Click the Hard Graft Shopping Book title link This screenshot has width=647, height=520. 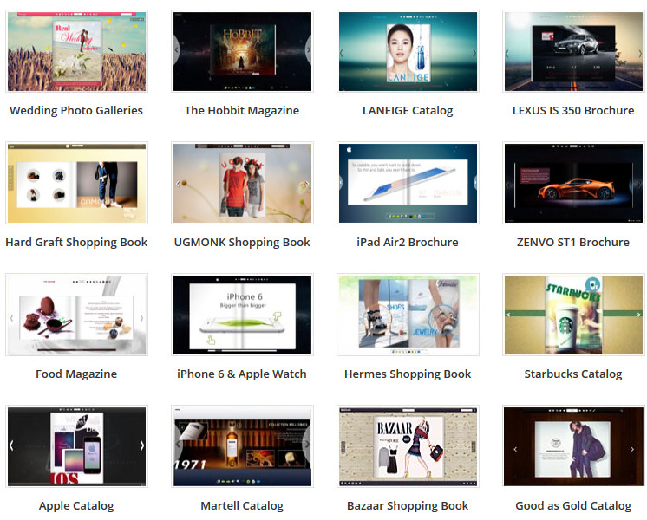tap(76, 242)
